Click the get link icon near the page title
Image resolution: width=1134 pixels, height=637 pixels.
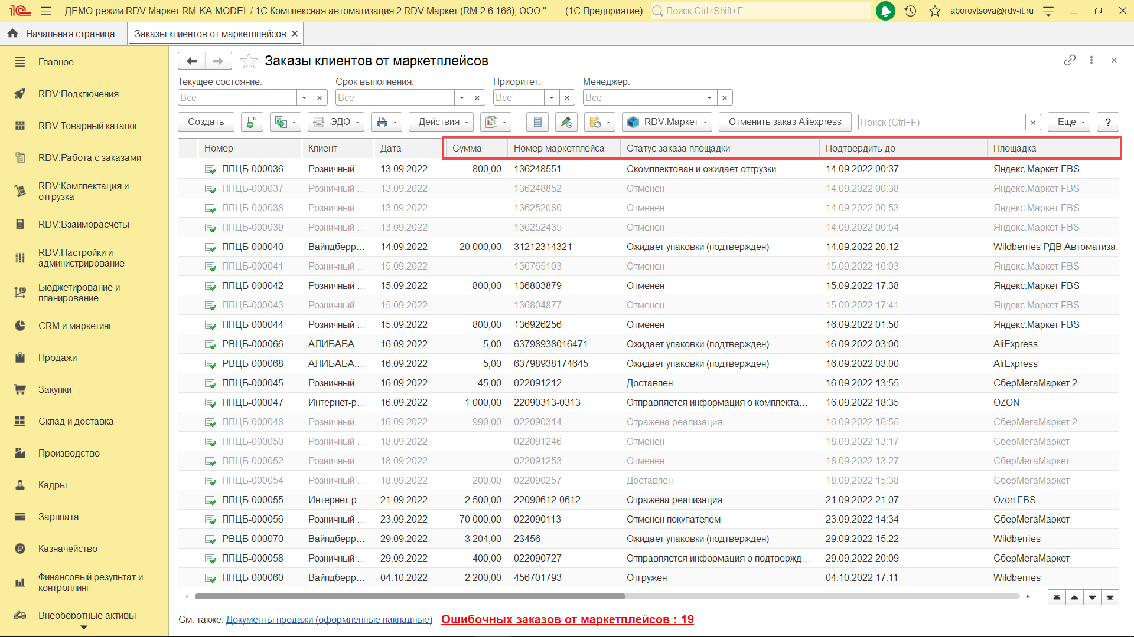click(1070, 60)
